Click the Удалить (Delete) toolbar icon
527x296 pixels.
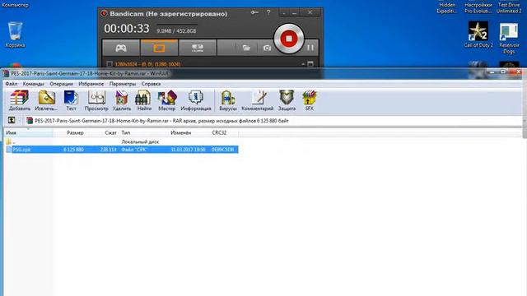click(121, 100)
